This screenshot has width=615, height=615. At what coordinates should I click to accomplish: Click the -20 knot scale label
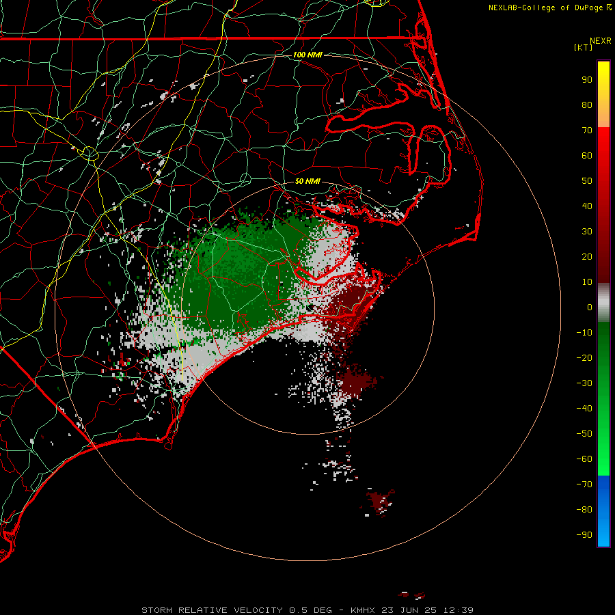click(x=584, y=358)
